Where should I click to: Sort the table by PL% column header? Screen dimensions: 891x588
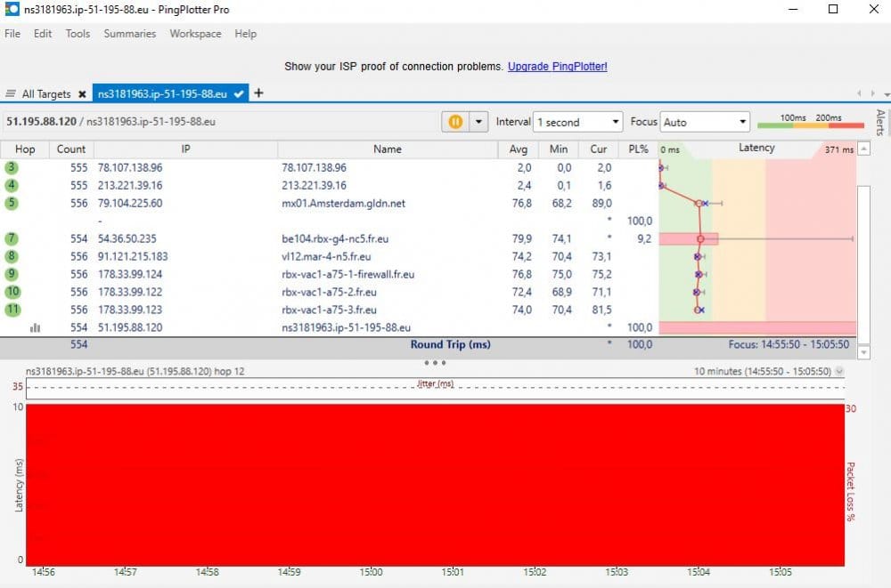638,149
